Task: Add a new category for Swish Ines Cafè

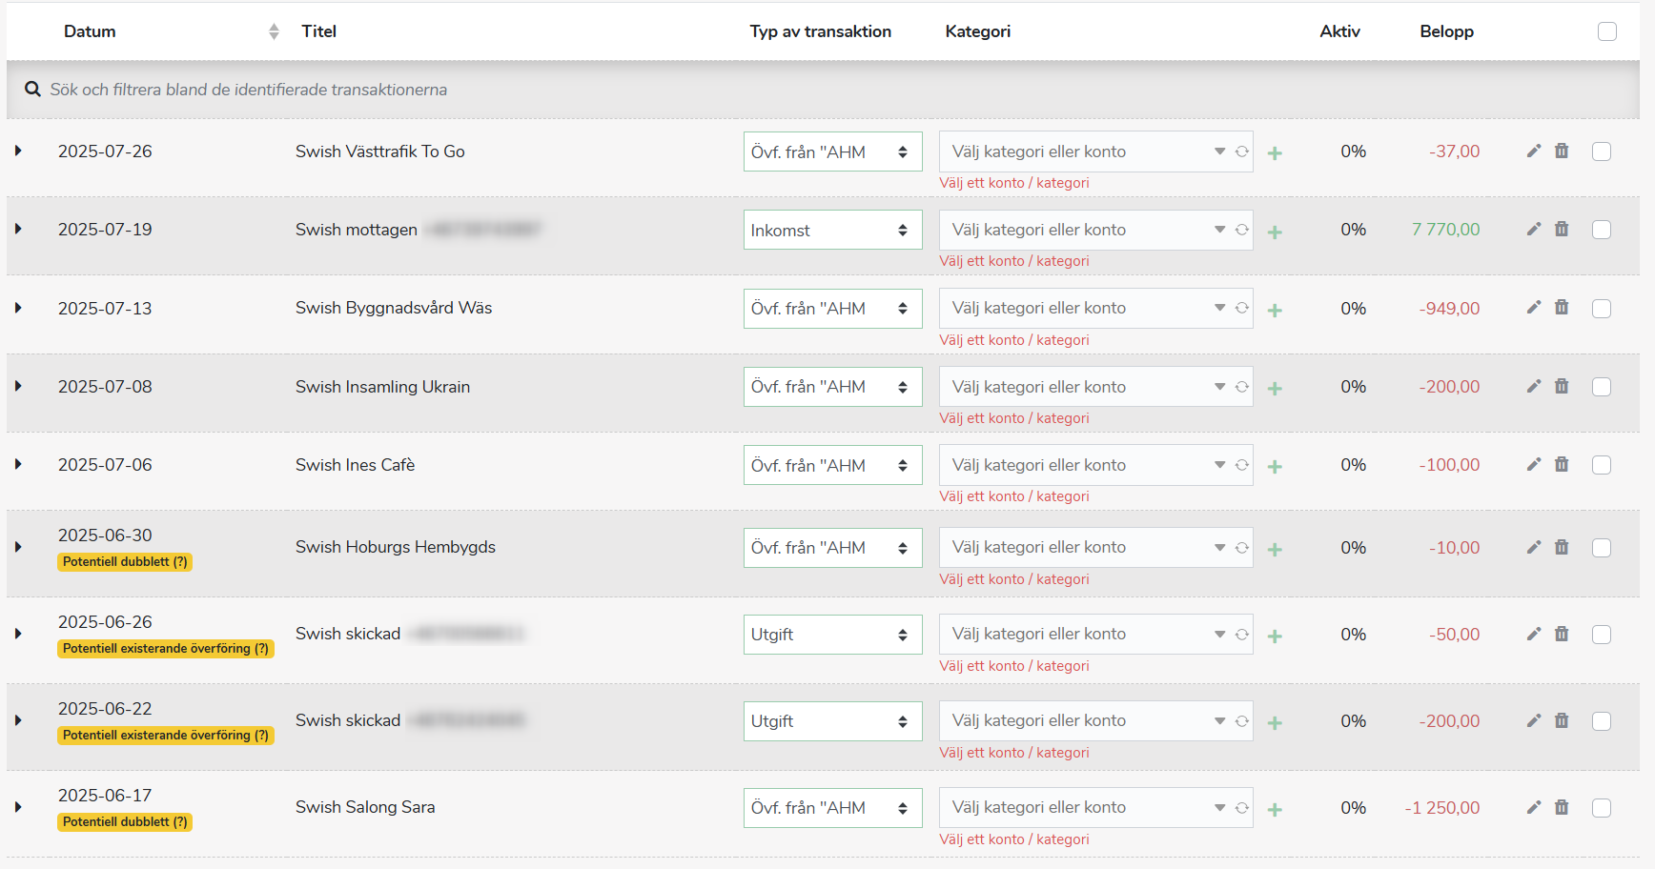Action: pos(1275,466)
